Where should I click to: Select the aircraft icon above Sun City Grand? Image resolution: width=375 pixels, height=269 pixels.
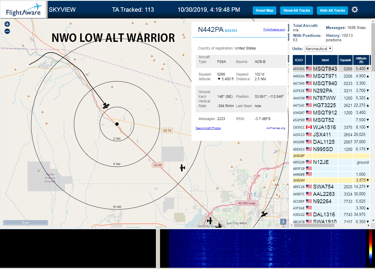pyautogui.click(x=210, y=220)
